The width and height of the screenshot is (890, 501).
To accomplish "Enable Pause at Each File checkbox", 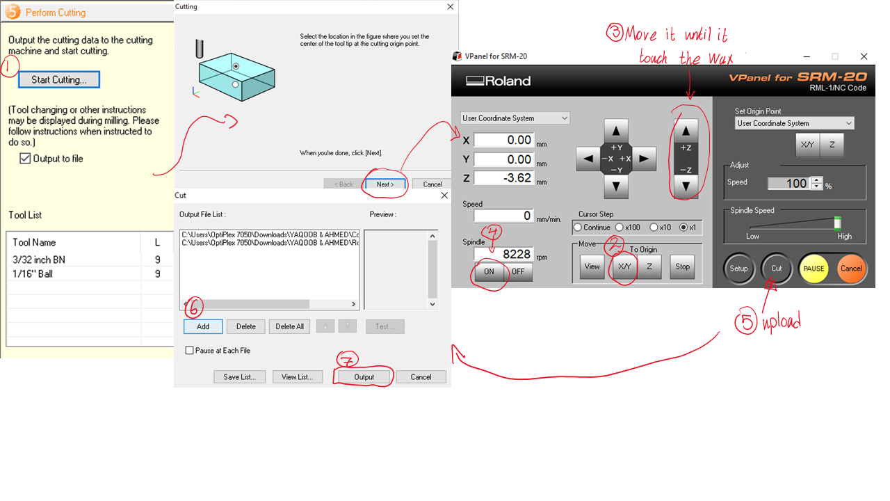I will coord(190,351).
